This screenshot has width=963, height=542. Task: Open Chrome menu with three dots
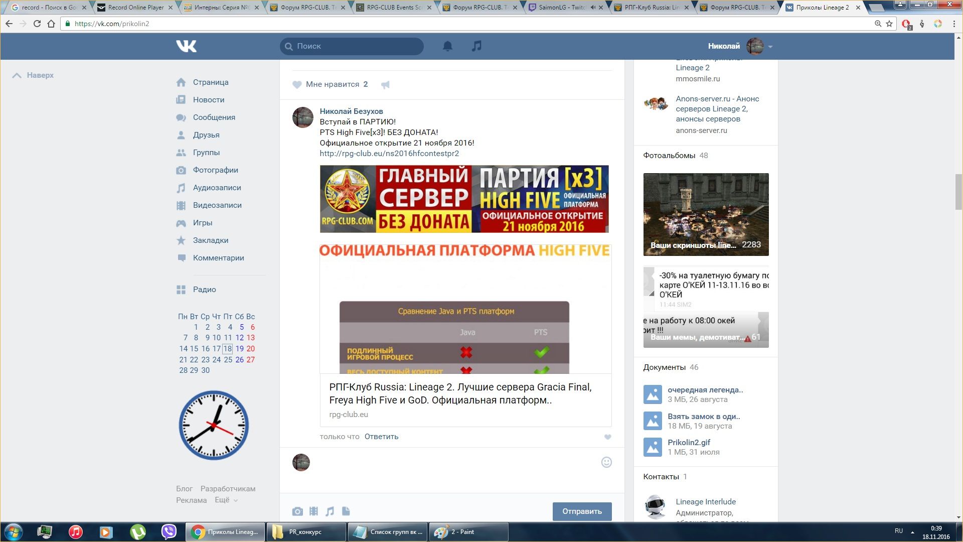tap(954, 24)
